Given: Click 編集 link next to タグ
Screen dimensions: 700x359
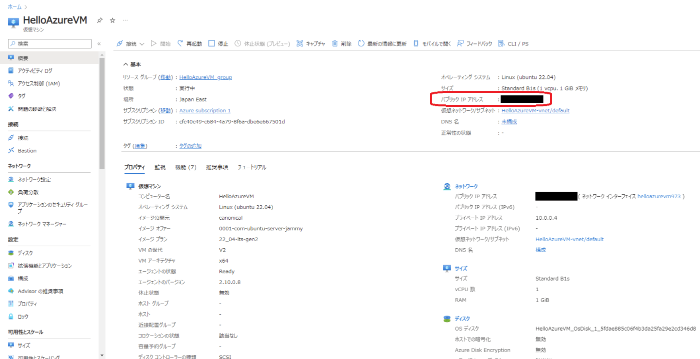Looking at the screenshot, I should (140, 146).
